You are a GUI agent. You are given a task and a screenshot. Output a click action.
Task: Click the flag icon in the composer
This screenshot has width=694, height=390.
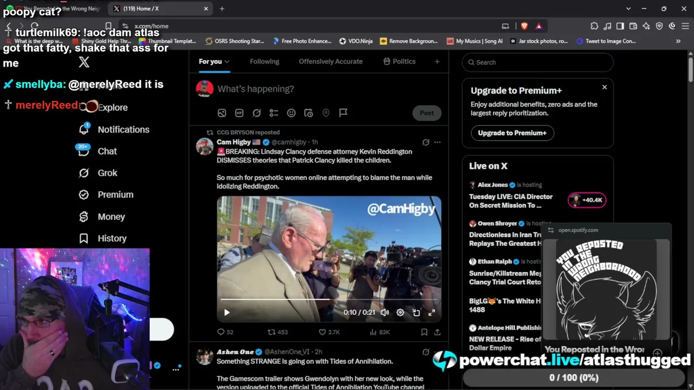tap(343, 113)
